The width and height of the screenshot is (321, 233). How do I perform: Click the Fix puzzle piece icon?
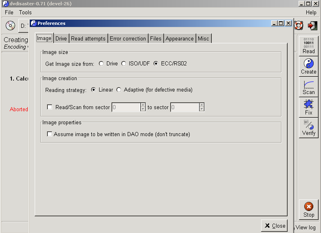pos(308,104)
